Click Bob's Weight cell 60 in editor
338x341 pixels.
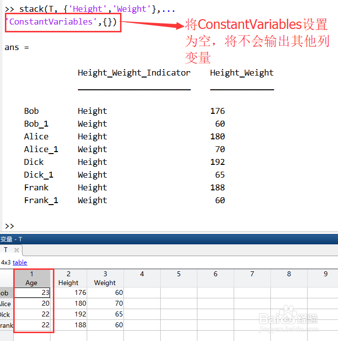tap(105, 292)
